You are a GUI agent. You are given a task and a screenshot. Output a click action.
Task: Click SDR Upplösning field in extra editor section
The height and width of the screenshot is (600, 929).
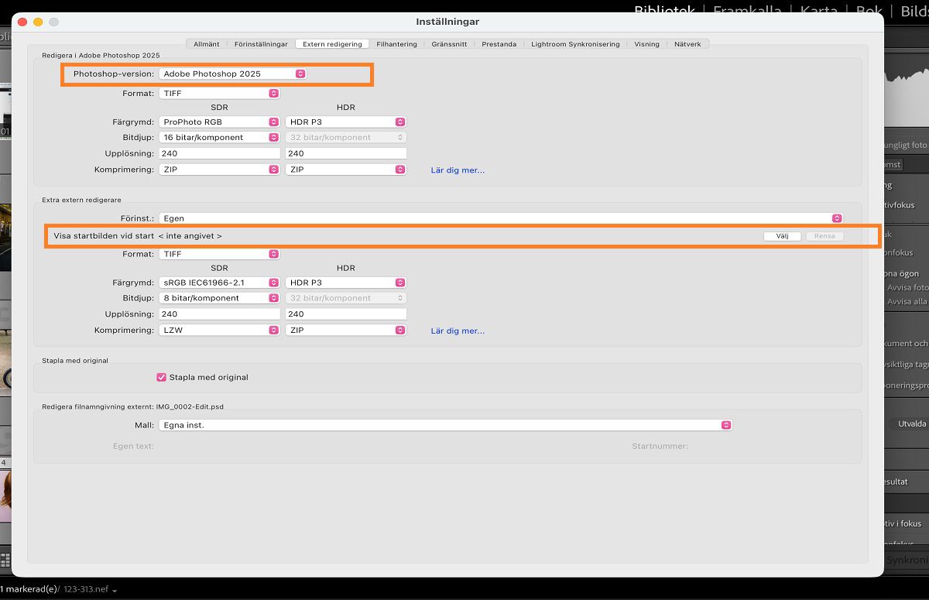pyautogui.click(x=219, y=314)
